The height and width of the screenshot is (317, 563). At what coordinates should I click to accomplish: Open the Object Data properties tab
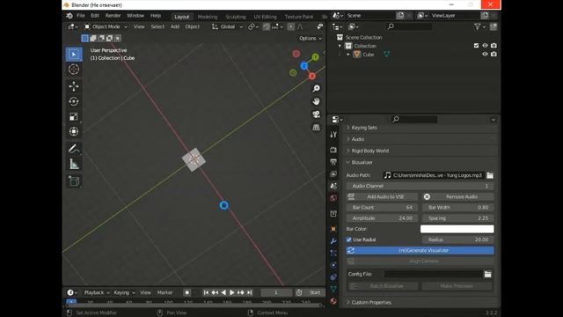[x=333, y=289]
